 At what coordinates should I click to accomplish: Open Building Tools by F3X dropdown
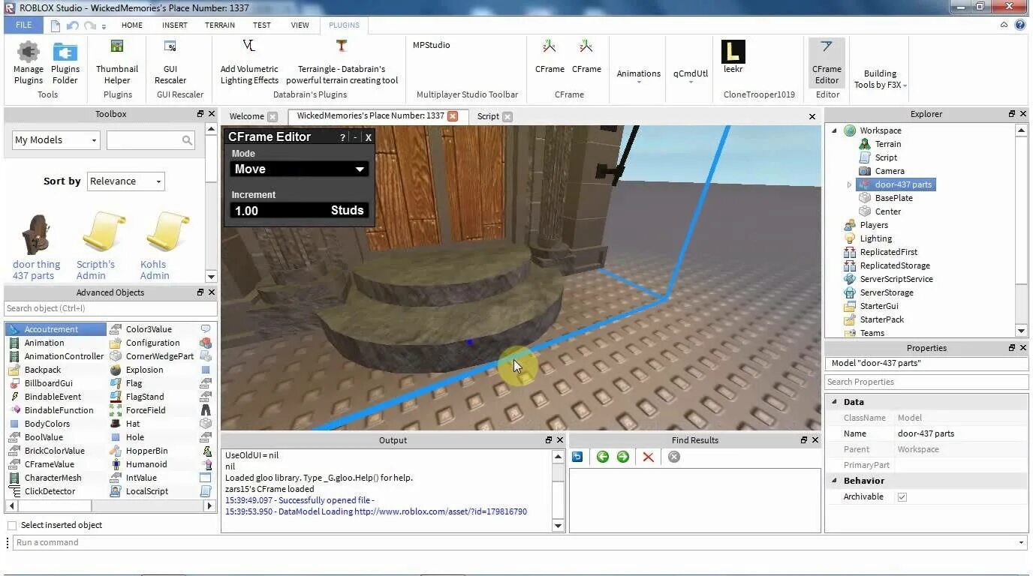click(x=880, y=79)
